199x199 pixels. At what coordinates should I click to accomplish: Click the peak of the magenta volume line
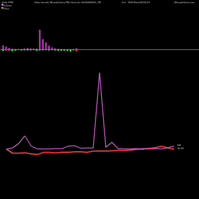99,73
